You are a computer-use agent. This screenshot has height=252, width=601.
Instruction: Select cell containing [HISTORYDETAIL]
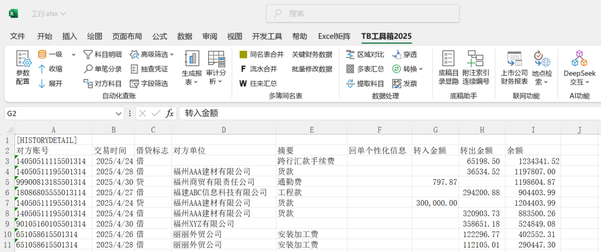[53, 140]
